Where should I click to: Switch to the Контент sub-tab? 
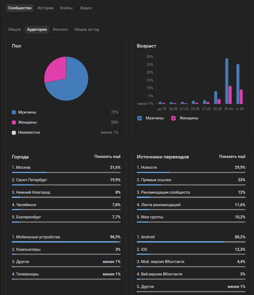[60, 29]
